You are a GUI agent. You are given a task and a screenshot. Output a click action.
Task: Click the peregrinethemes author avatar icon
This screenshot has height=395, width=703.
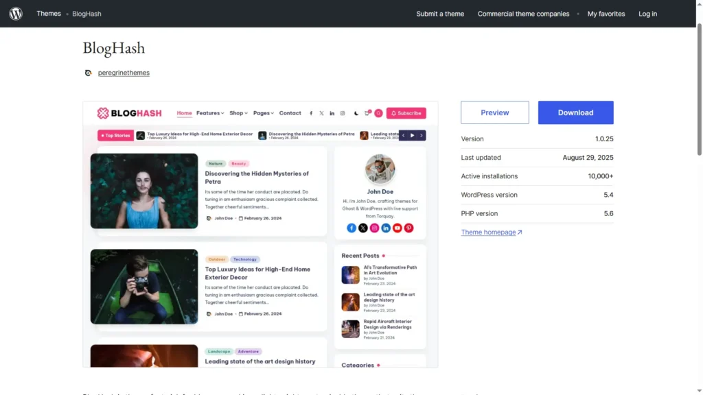coord(89,73)
